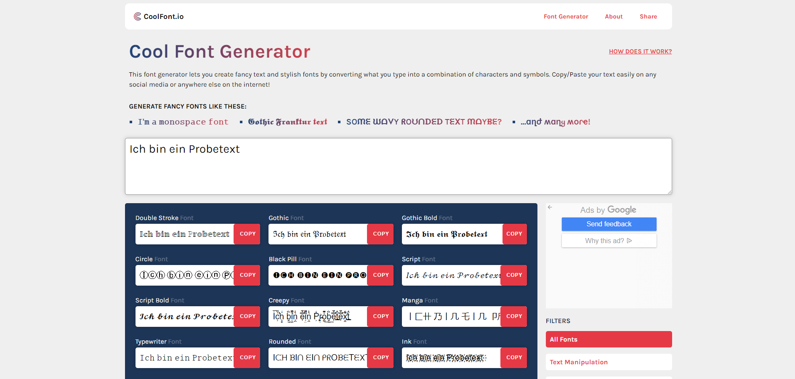The width and height of the screenshot is (795, 379).
Task: Click the back arrow on the Google ad
Action: [x=550, y=207]
